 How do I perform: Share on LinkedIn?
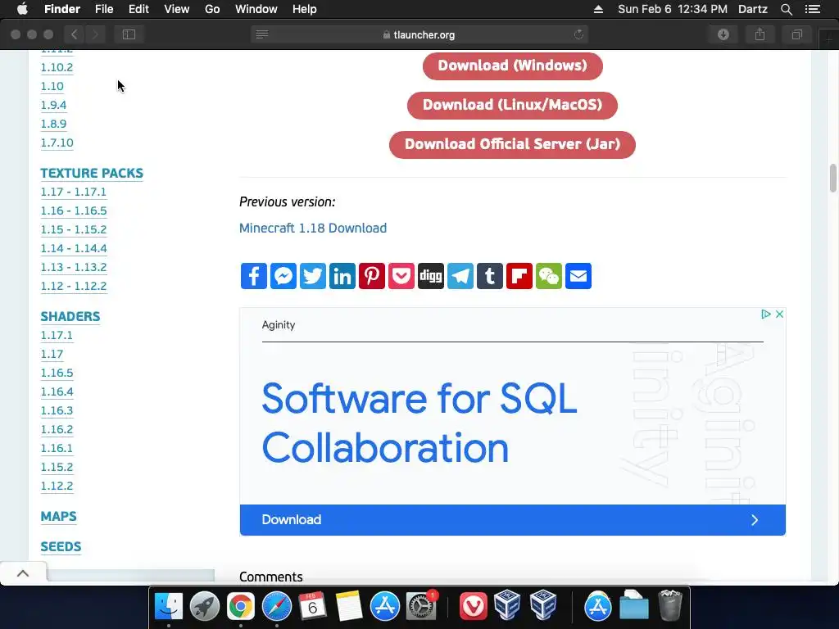tap(342, 276)
